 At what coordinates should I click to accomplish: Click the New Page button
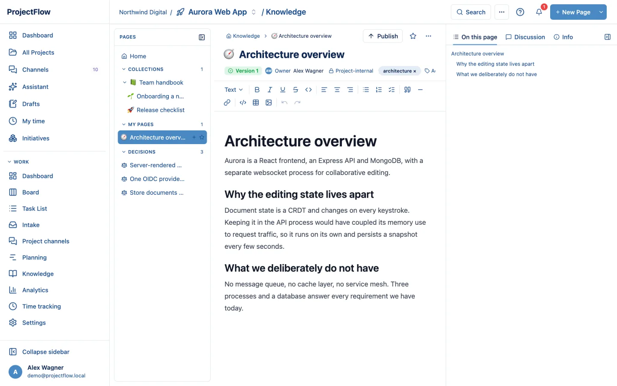pyautogui.click(x=573, y=12)
